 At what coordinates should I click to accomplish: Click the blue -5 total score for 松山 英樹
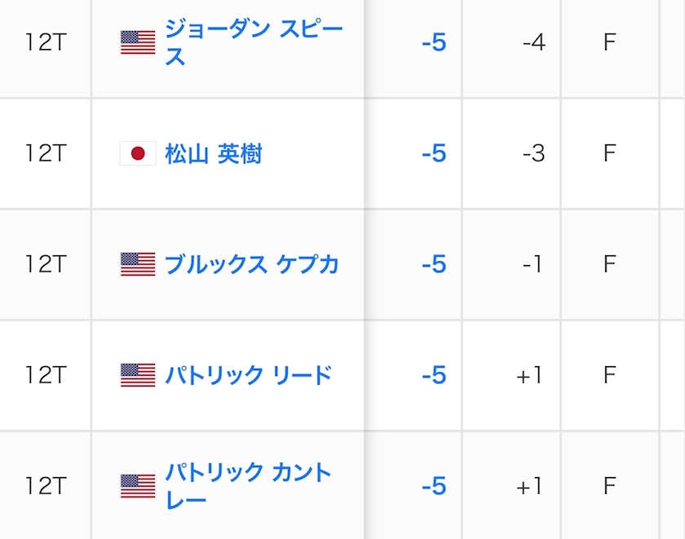[434, 153]
